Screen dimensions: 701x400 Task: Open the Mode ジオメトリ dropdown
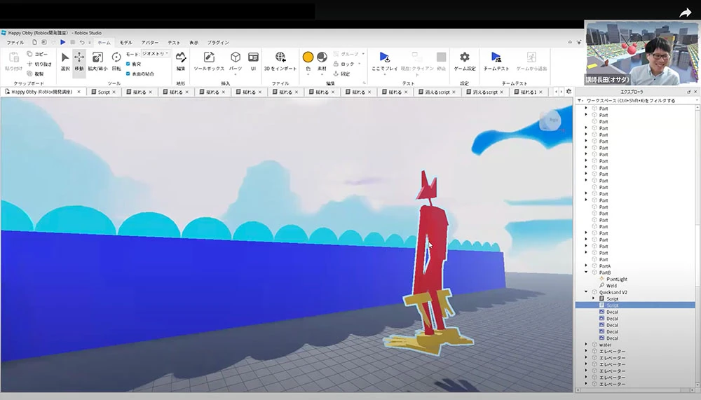tap(155, 54)
